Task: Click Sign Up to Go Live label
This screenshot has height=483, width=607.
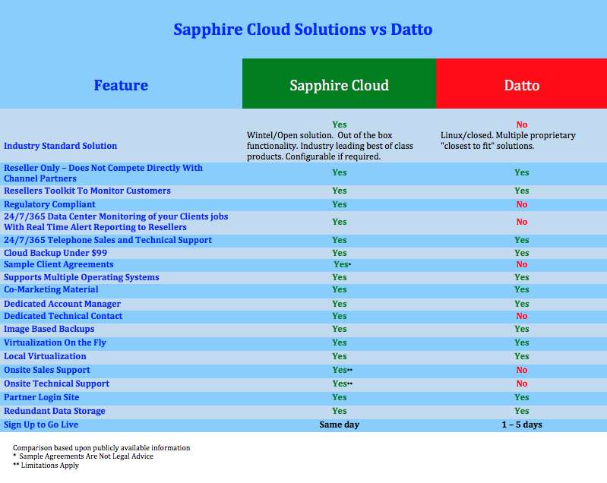Action: [x=41, y=425]
